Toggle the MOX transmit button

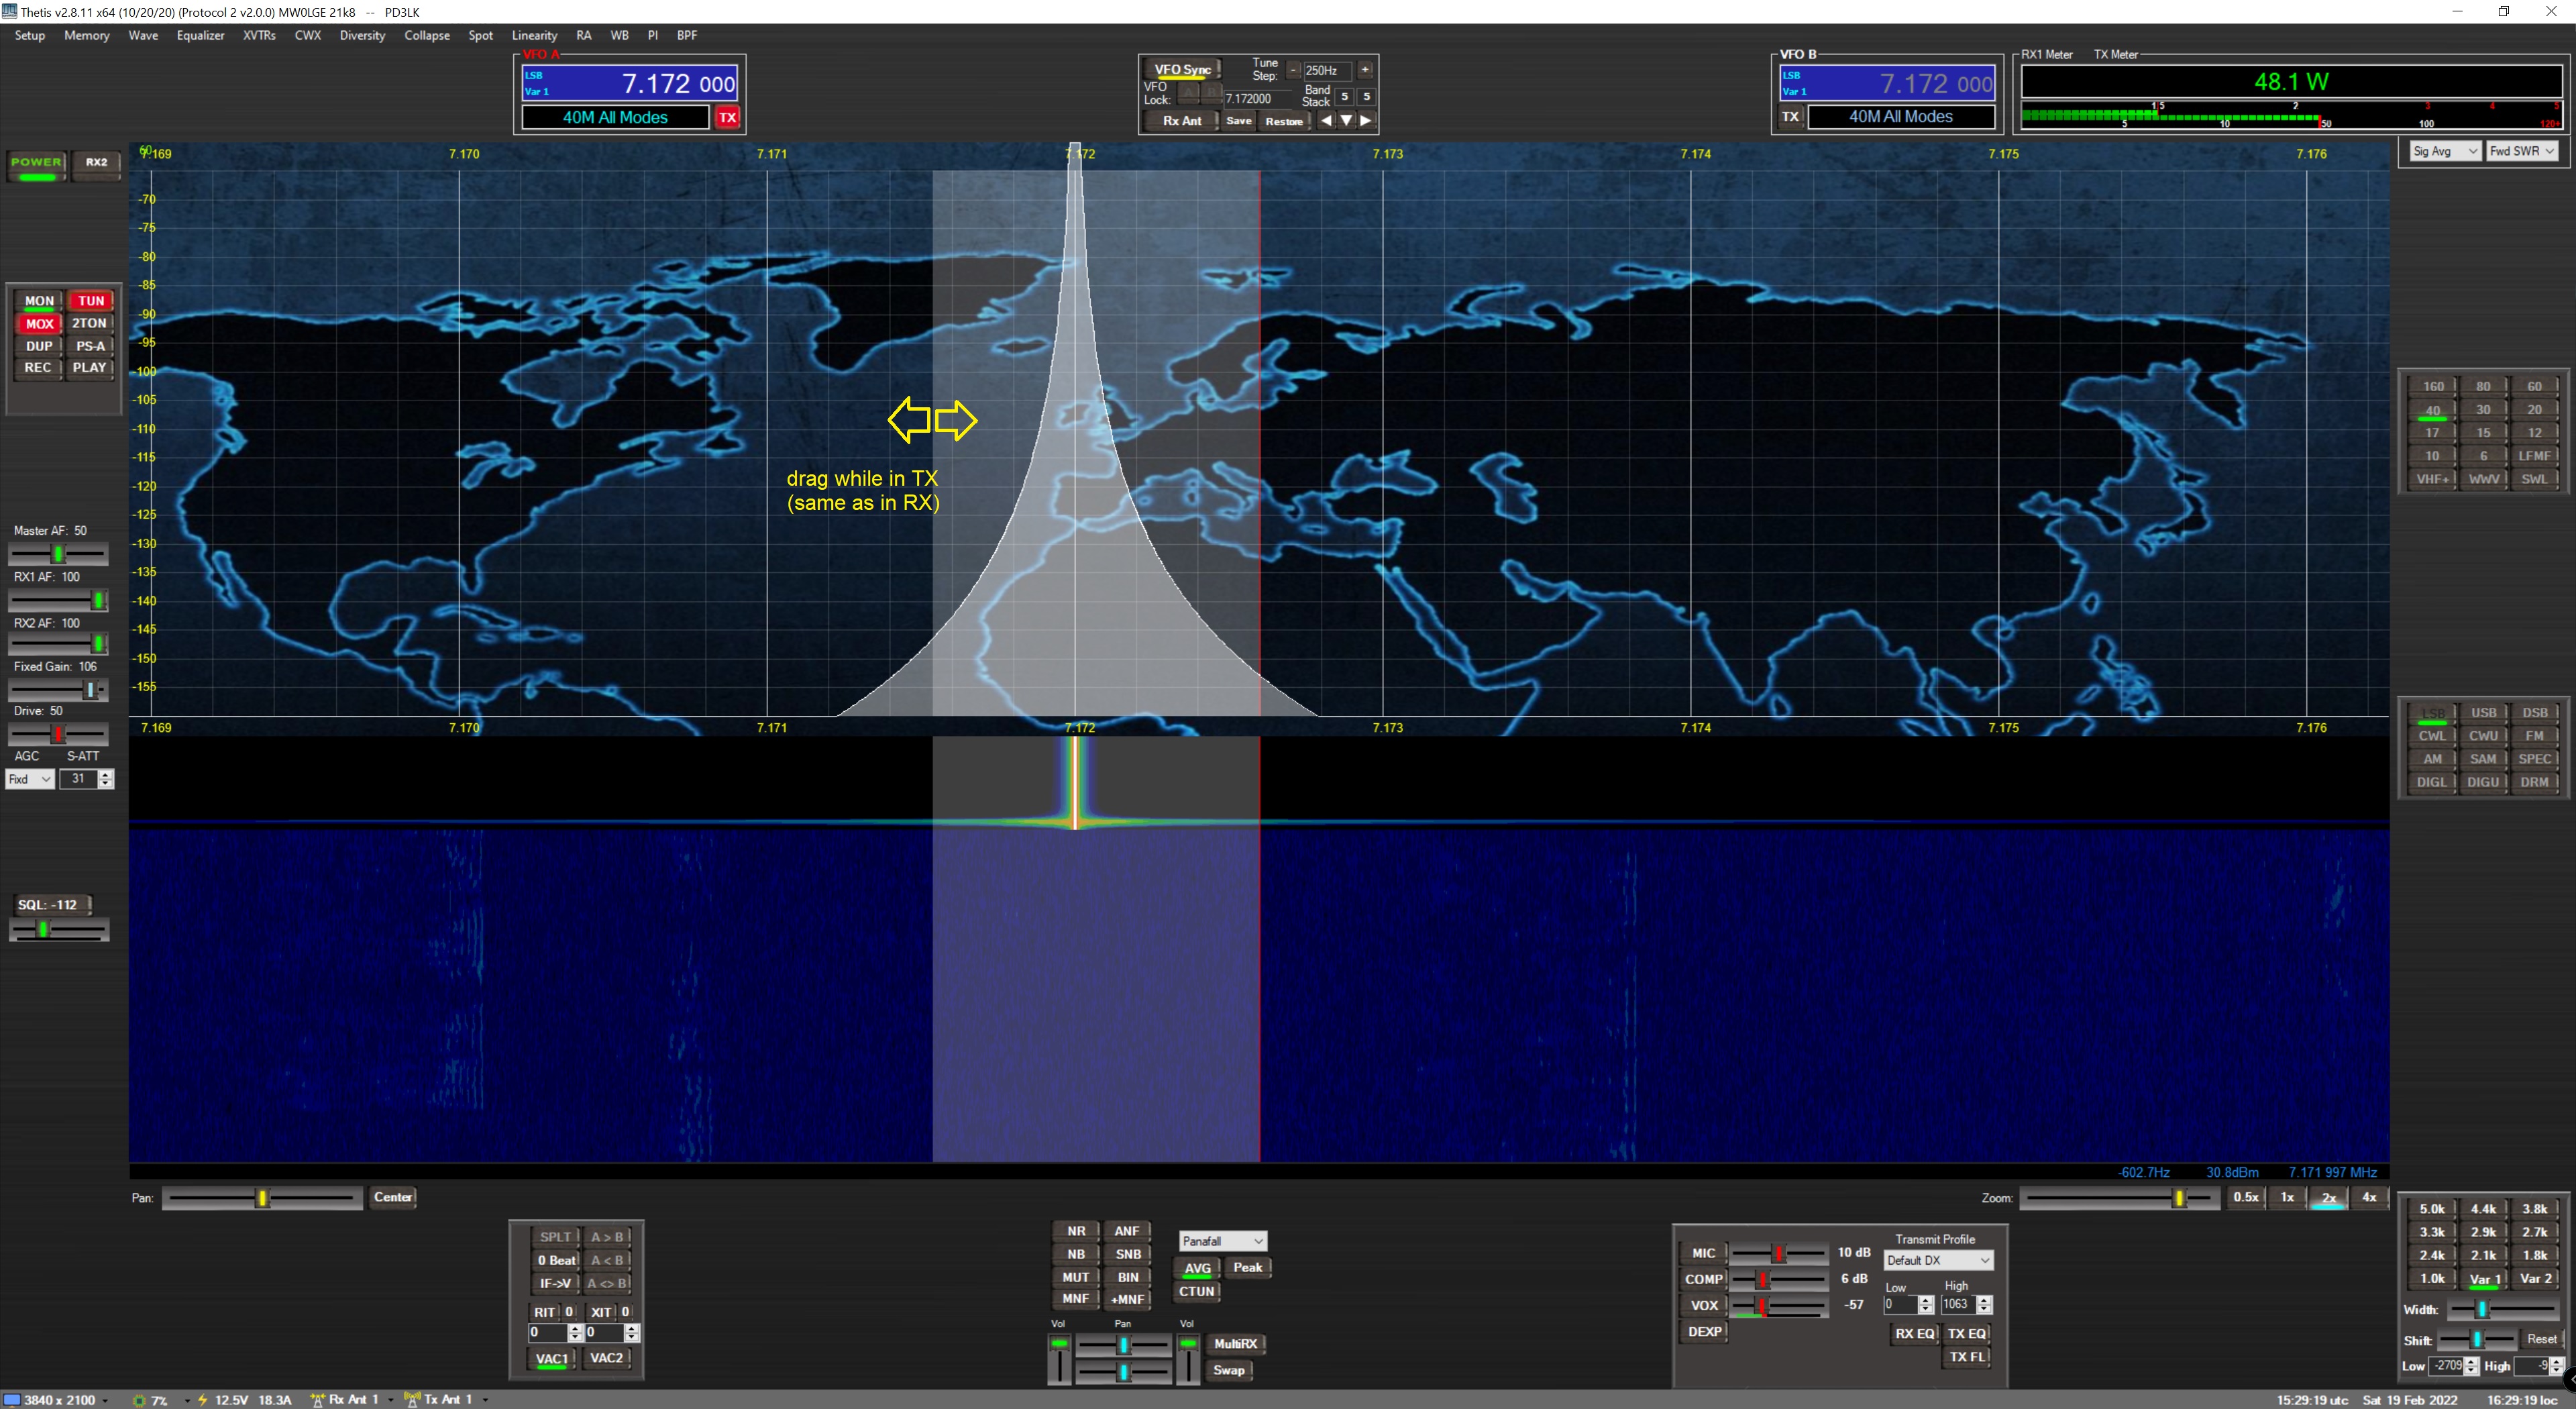[x=40, y=323]
